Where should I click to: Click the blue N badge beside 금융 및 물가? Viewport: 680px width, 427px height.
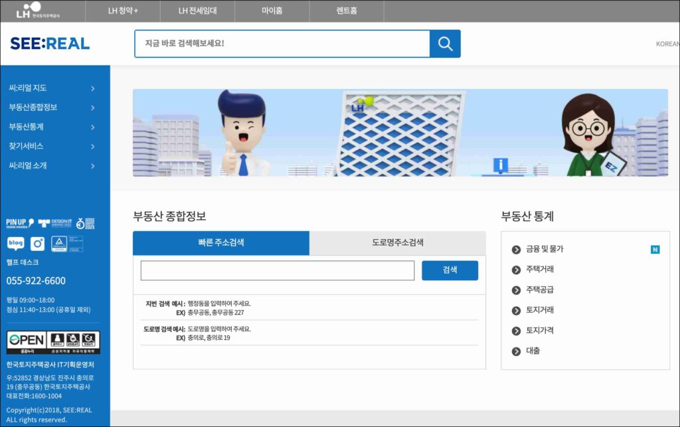(x=655, y=250)
